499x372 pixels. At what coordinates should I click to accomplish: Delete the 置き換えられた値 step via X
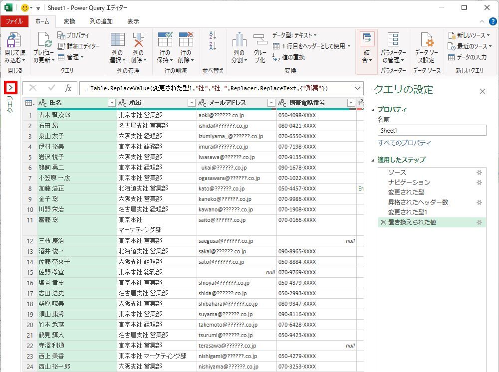coord(383,222)
